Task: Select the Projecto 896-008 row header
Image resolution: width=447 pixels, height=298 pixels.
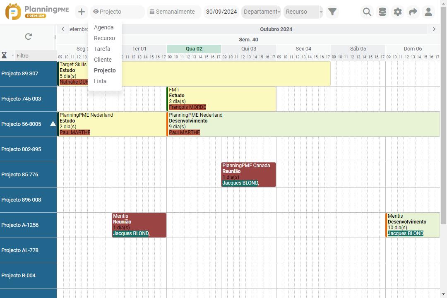Action: click(x=28, y=200)
